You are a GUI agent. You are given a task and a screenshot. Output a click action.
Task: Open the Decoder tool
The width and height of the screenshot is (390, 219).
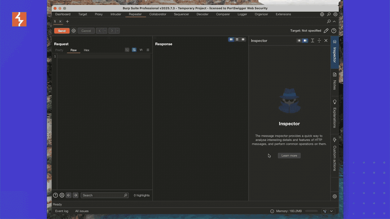click(x=202, y=14)
